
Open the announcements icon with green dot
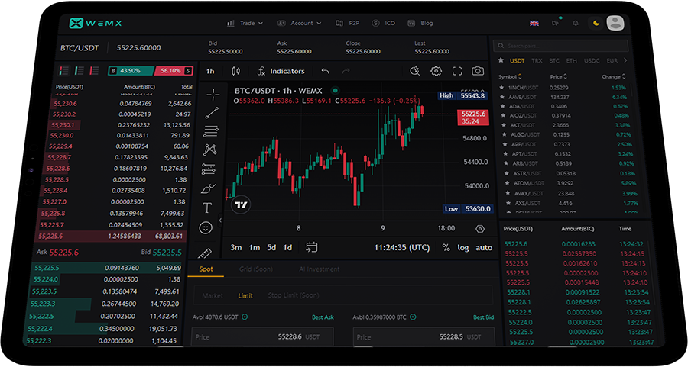tap(557, 22)
